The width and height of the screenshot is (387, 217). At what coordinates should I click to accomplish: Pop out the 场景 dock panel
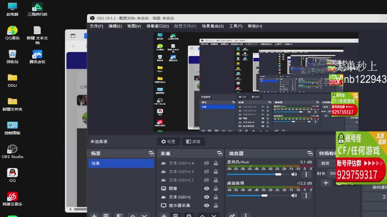151,153
